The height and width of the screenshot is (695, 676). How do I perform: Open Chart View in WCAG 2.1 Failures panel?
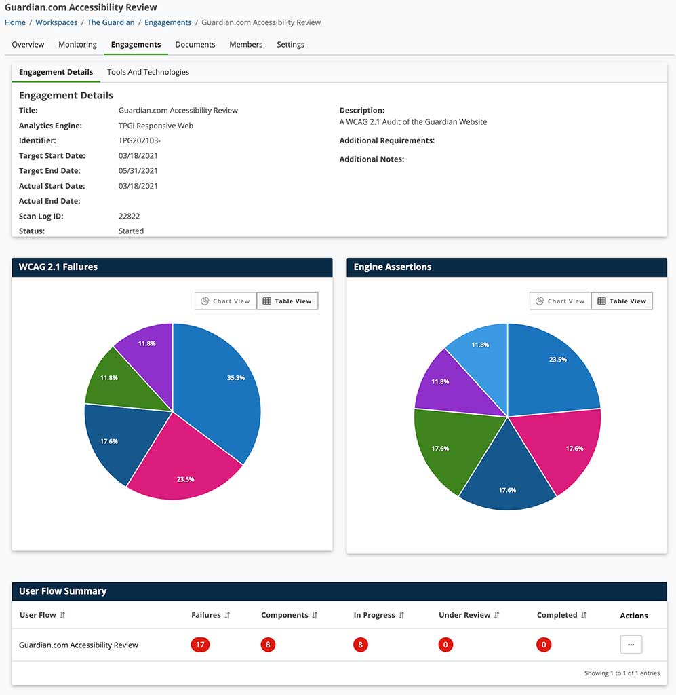[x=226, y=301]
